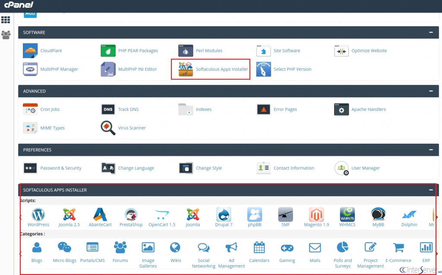Screen dimensions: 442x275
Task: Open the Cron Jobs icon
Action: 30,109
